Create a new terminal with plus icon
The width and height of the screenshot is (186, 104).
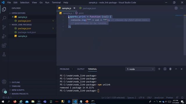click(159, 69)
